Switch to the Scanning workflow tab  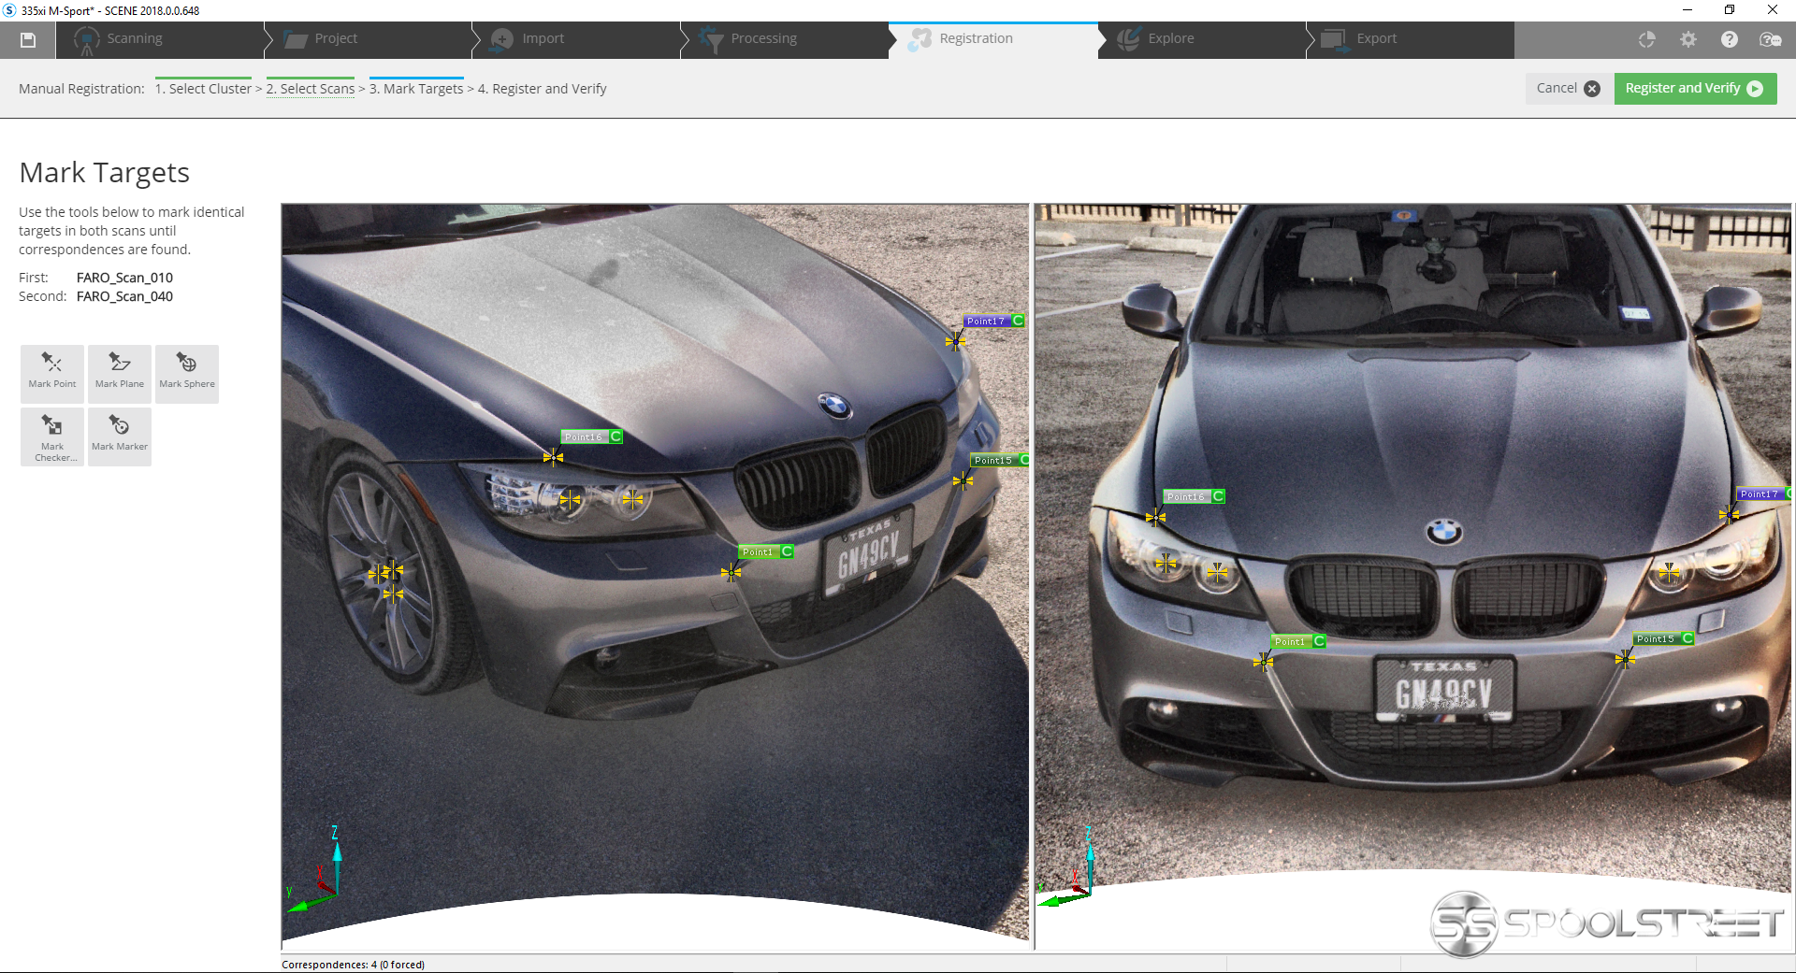point(159,39)
